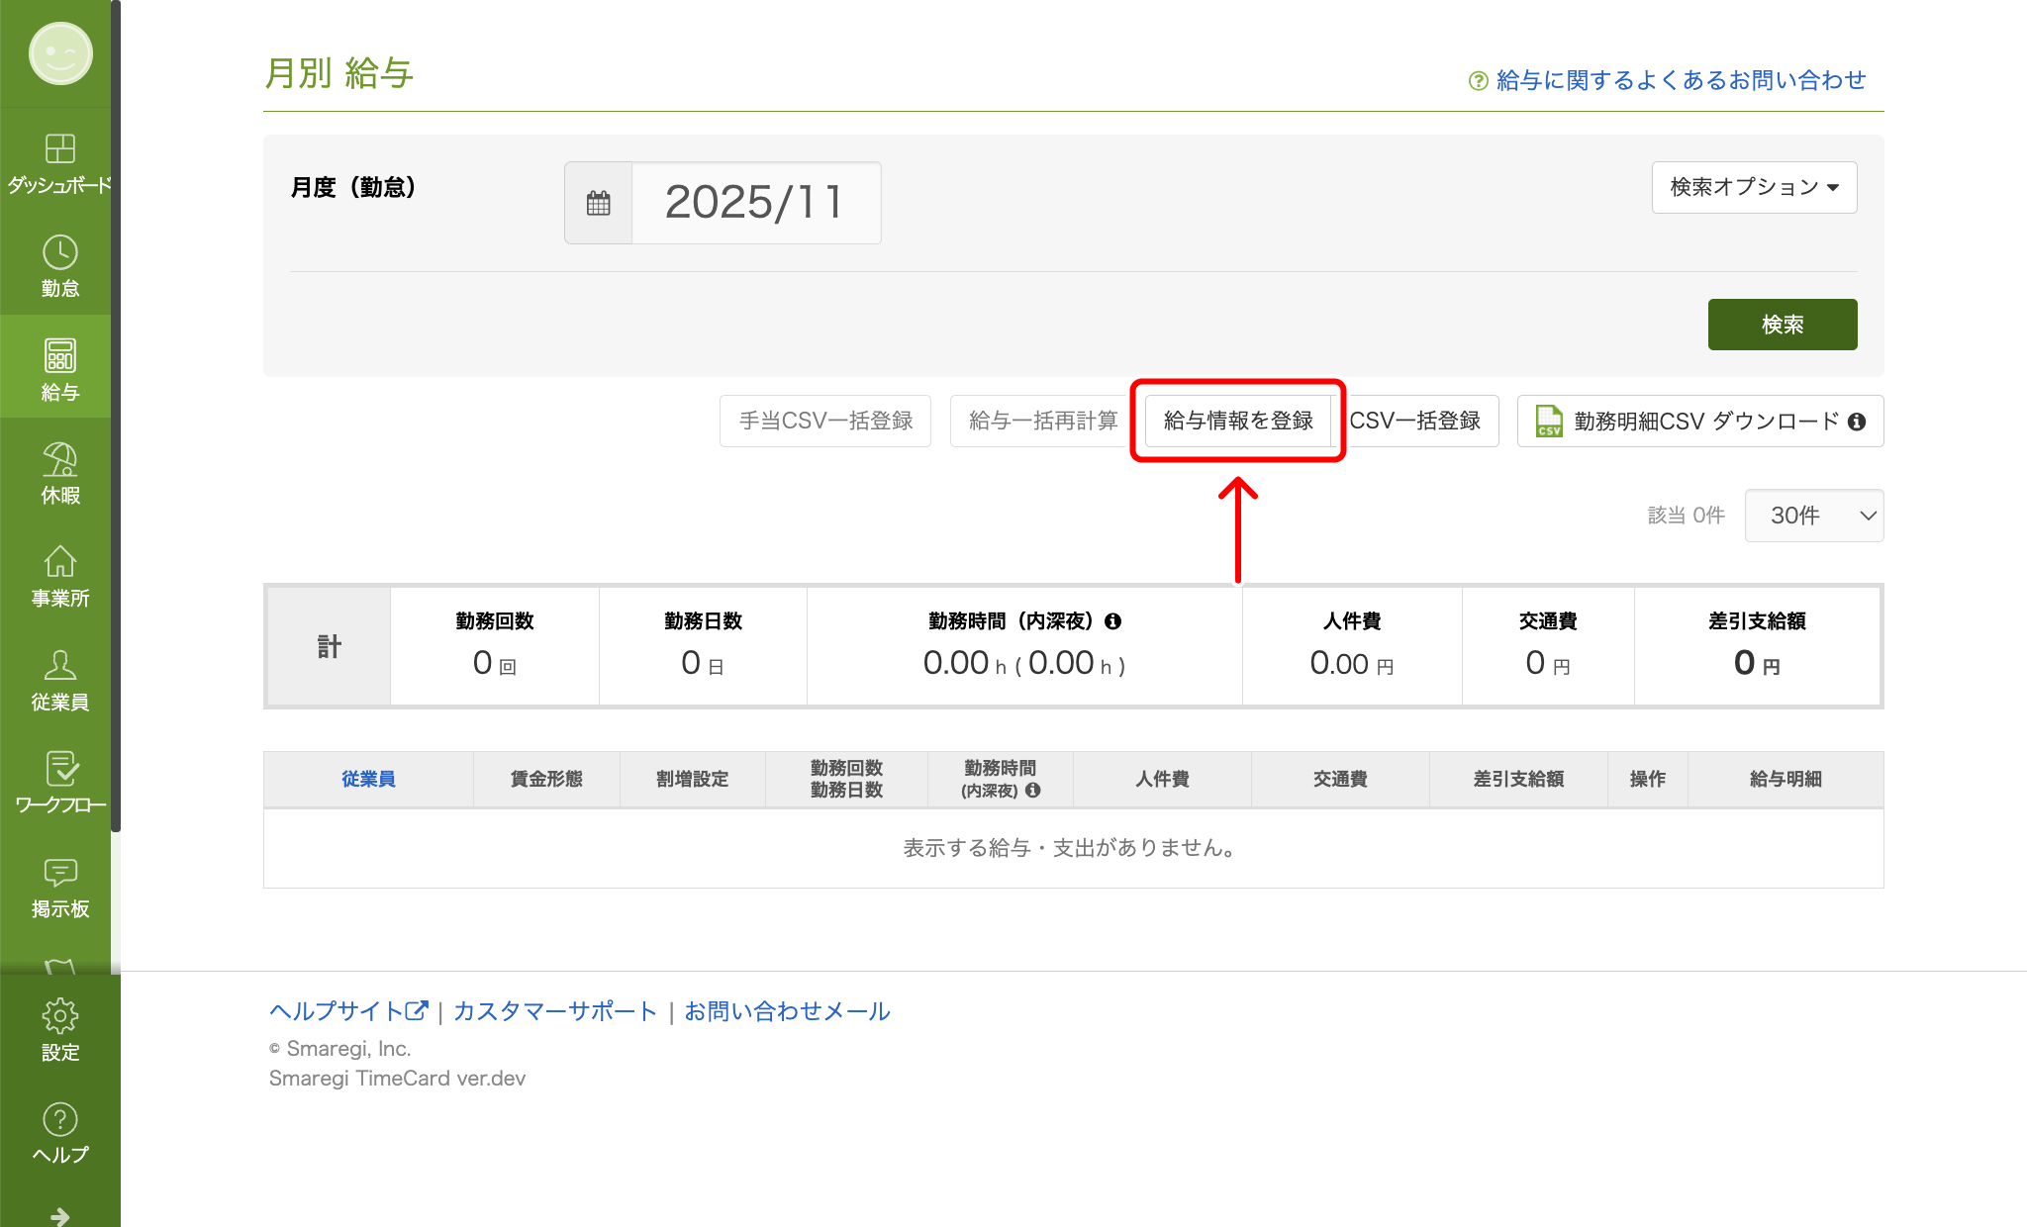Image resolution: width=2027 pixels, height=1227 pixels.
Task: Select the 給与 sidebar menu item
Action: point(59,368)
